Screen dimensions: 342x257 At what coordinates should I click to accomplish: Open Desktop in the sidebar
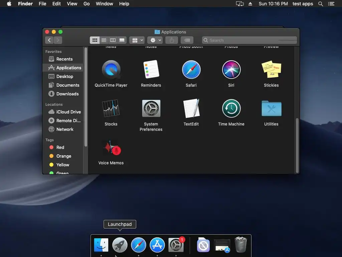(x=63, y=77)
